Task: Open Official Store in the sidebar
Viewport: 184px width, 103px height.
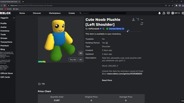Action: click(7, 73)
